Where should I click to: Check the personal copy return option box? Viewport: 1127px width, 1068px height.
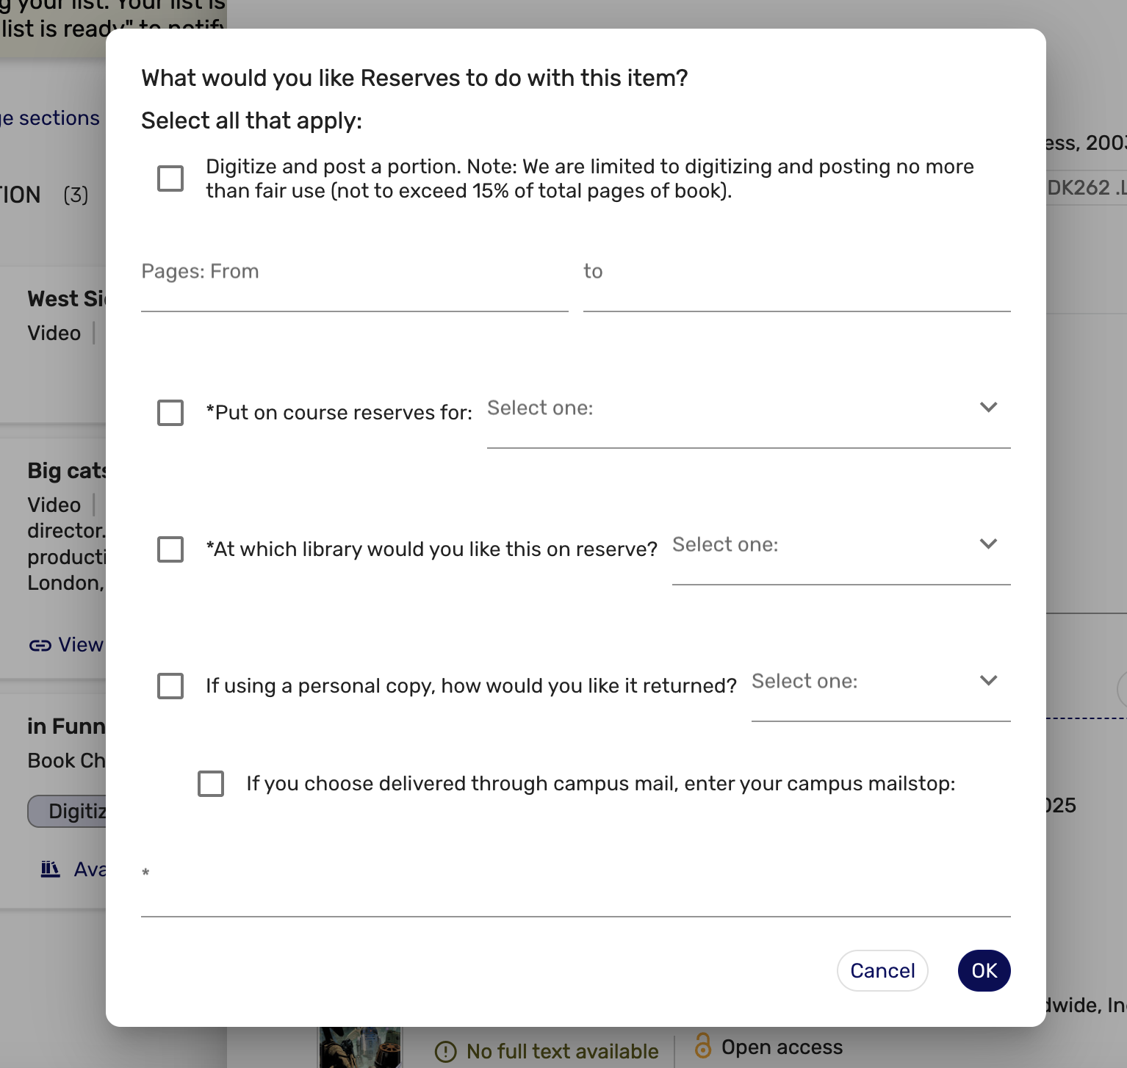(x=170, y=686)
